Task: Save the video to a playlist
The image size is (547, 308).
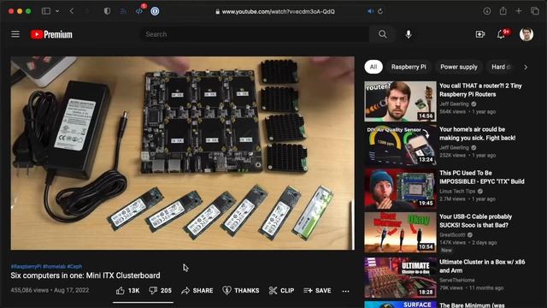Action: (317, 291)
